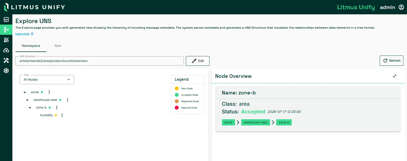The width and height of the screenshot is (407, 161).
Task: Open the zone-b node options menu
Action: tap(57, 108)
